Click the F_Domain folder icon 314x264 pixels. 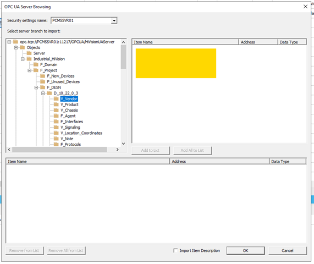pyautogui.click(x=36, y=64)
